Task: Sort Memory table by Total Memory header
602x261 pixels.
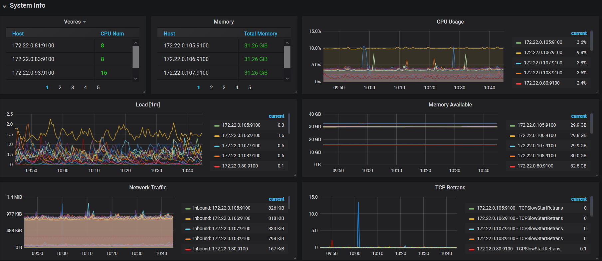Action: pos(260,34)
